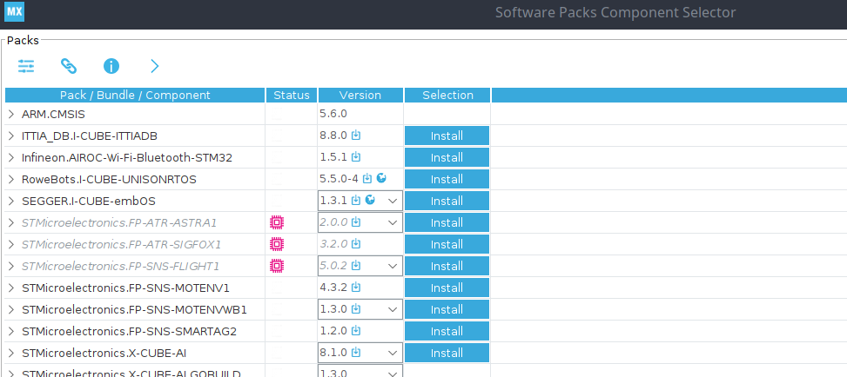
Task: Click download icon next to version 5.5.0-4
Action: coord(367,179)
